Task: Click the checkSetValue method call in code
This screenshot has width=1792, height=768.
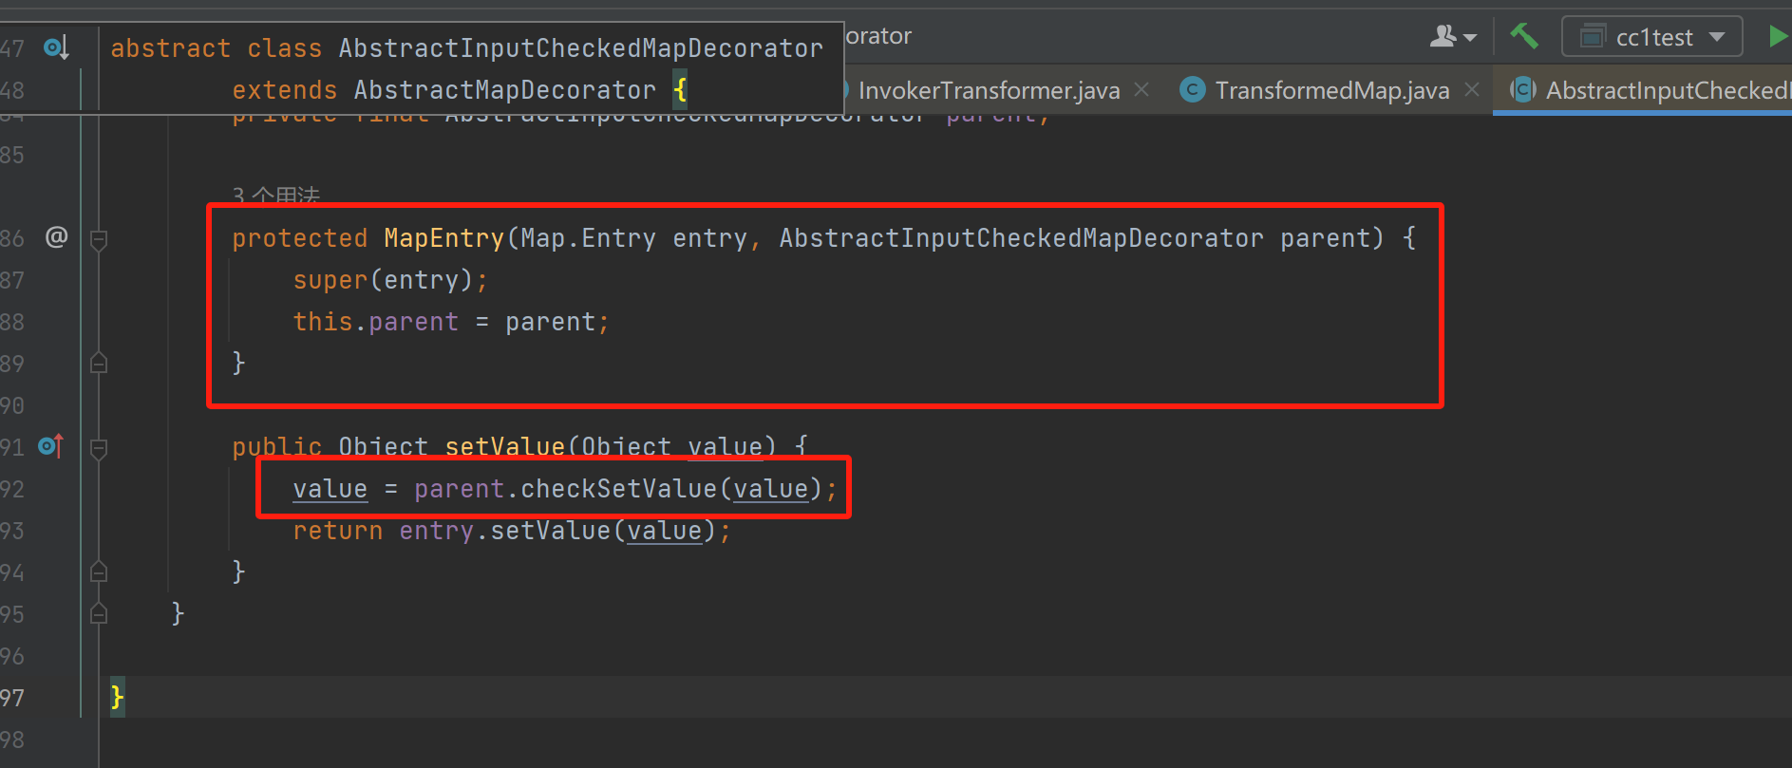Action: [617, 489]
